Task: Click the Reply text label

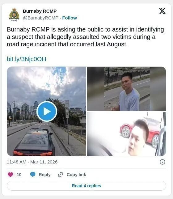Action: click(x=44, y=175)
